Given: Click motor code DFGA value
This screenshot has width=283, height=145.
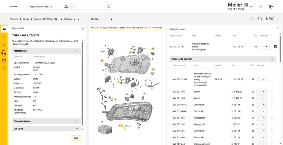Looking at the screenshot, I should 36,88.
